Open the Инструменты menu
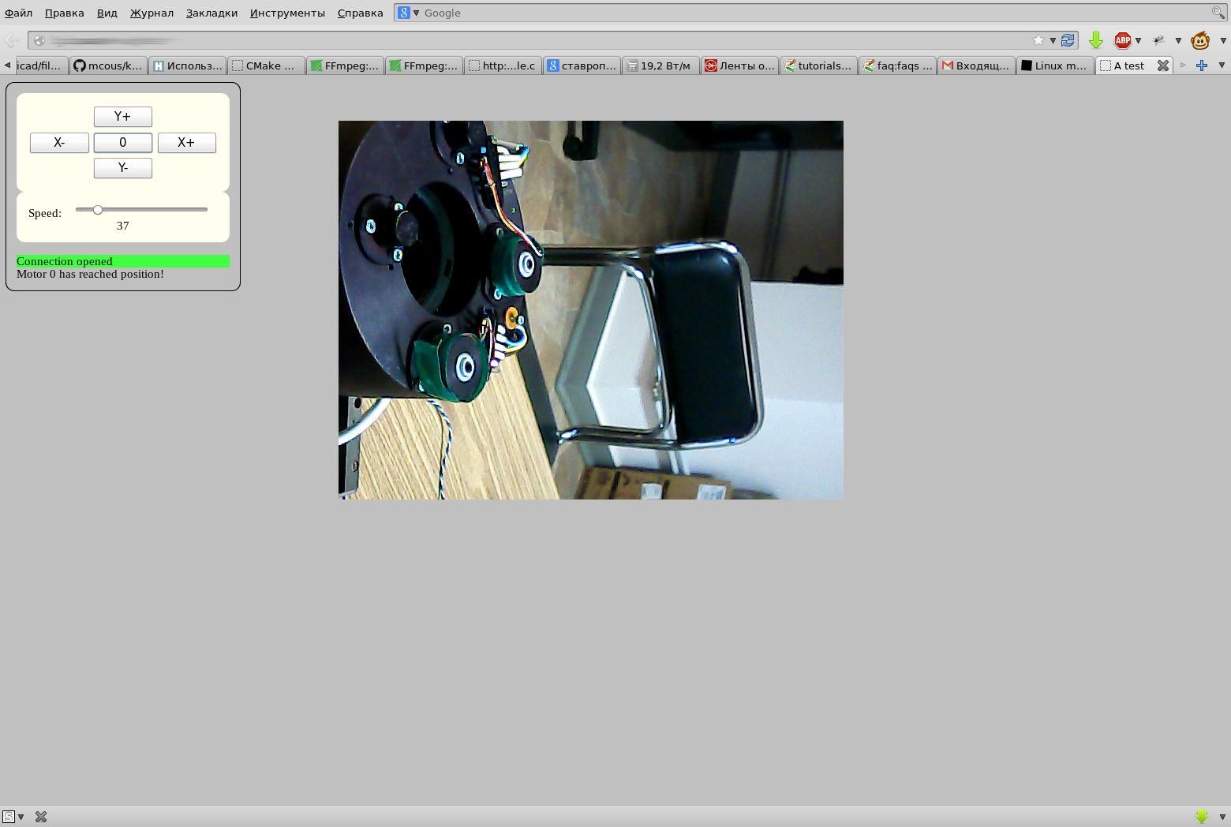 (x=286, y=13)
